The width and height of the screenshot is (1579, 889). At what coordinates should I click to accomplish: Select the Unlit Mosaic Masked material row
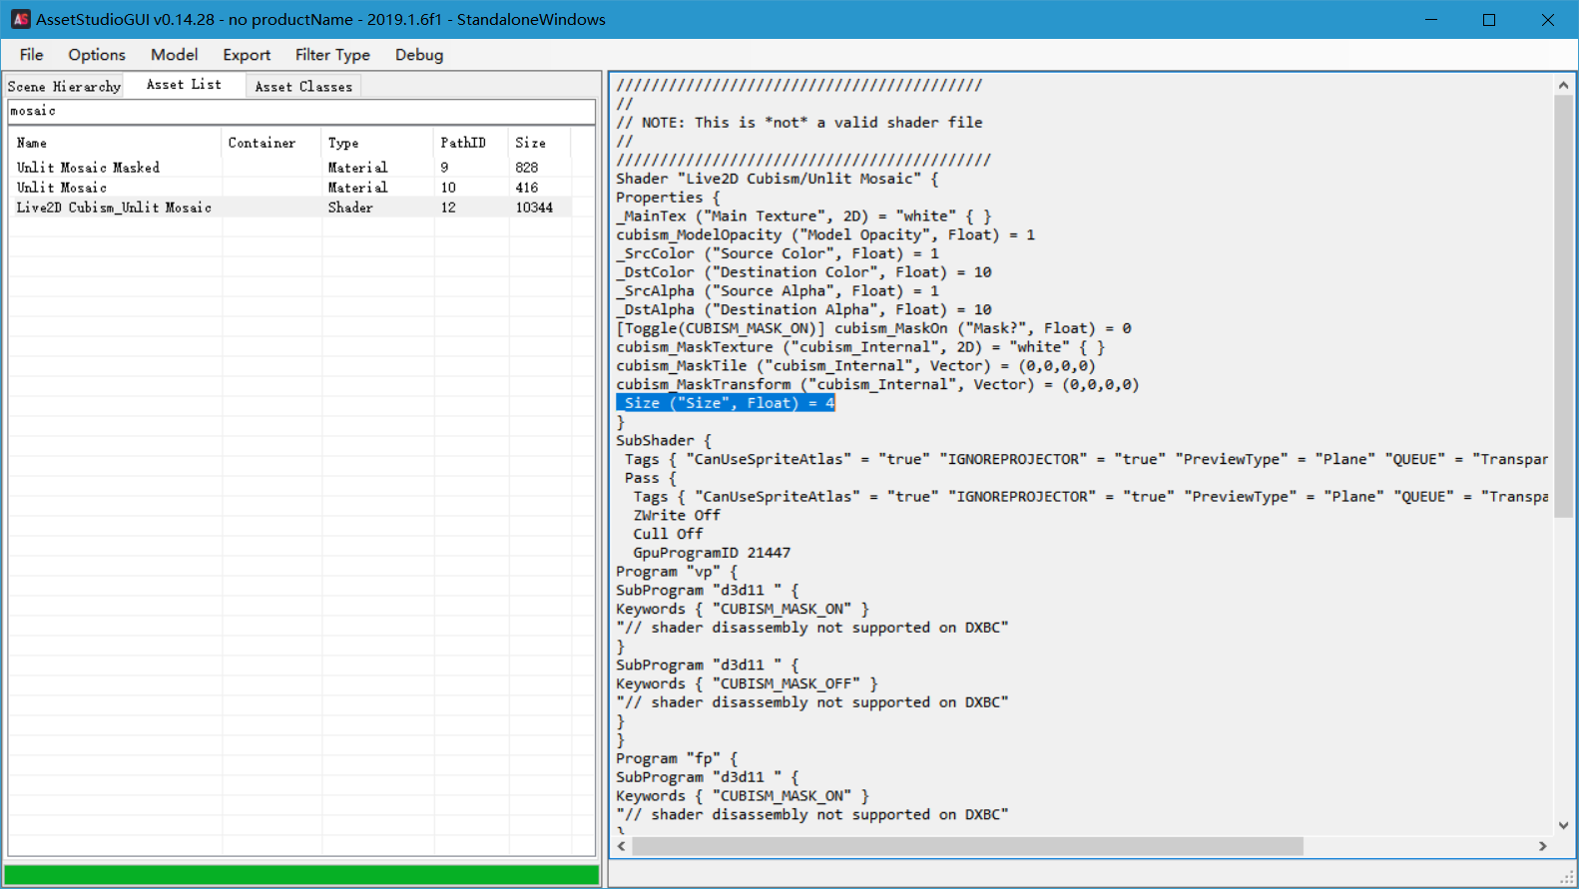(x=88, y=168)
